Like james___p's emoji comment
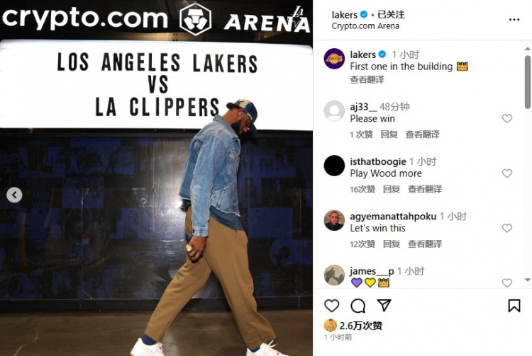532x356 pixels. click(x=507, y=282)
